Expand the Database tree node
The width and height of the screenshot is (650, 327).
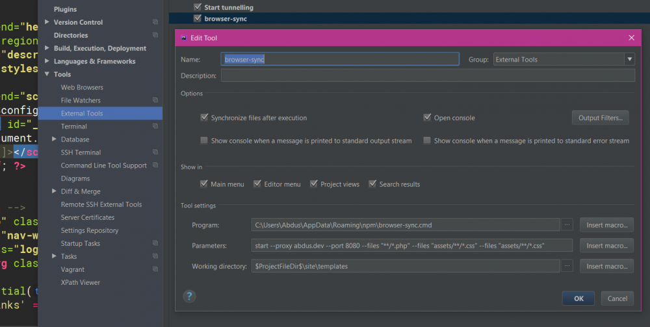pos(55,139)
